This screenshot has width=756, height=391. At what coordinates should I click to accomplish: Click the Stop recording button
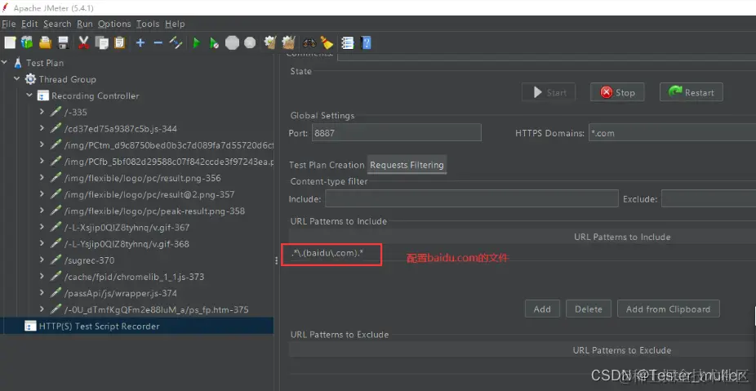[x=617, y=92]
